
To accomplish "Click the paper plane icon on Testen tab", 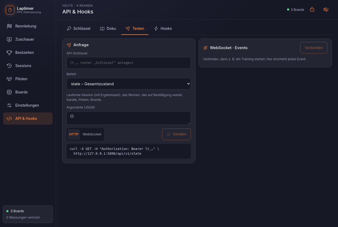I will pyautogui.click(x=128, y=29).
